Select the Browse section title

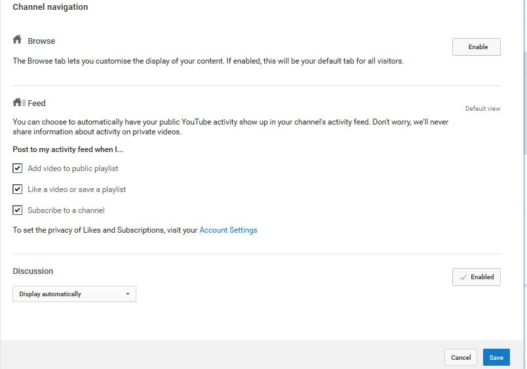tap(41, 41)
